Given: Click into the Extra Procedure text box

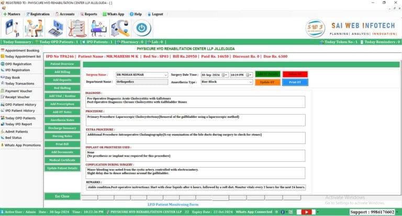Looking at the screenshot, I should 195,138.
